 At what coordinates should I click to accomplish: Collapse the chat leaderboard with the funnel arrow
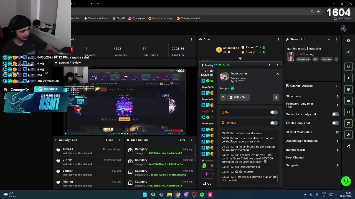point(240,58)
